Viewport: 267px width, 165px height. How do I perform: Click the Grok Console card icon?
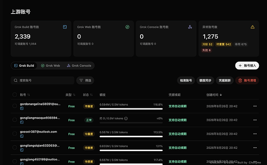[x=190, y=27]
